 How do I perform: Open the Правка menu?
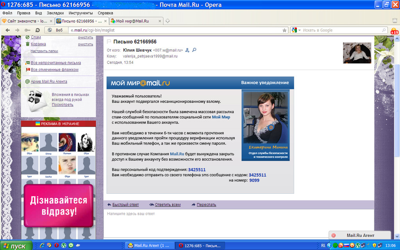click(24, 13)
